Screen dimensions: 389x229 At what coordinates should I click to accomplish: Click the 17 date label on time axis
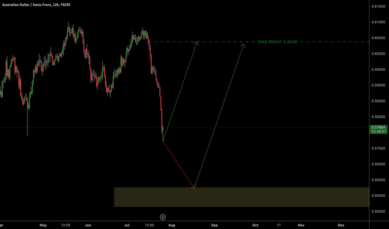click(x=278, y=225)
